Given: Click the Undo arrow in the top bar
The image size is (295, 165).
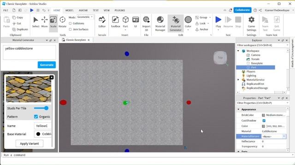Looking at the screenshot, I should point(44,10).
